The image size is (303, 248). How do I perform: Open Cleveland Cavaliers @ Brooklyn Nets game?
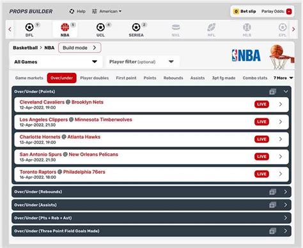pyautogui.click(x=151, y=104)
